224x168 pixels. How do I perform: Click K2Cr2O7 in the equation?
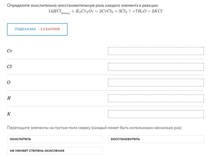tap(84, 11)
